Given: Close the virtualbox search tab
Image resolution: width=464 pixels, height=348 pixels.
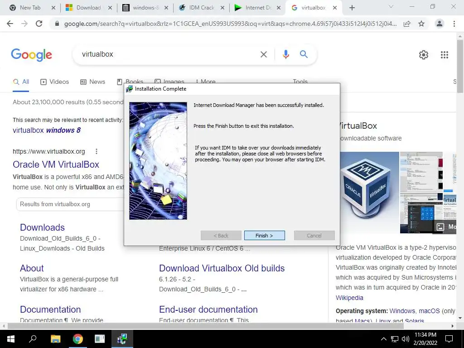Looking at the screenshot, I should pos(335,8).
